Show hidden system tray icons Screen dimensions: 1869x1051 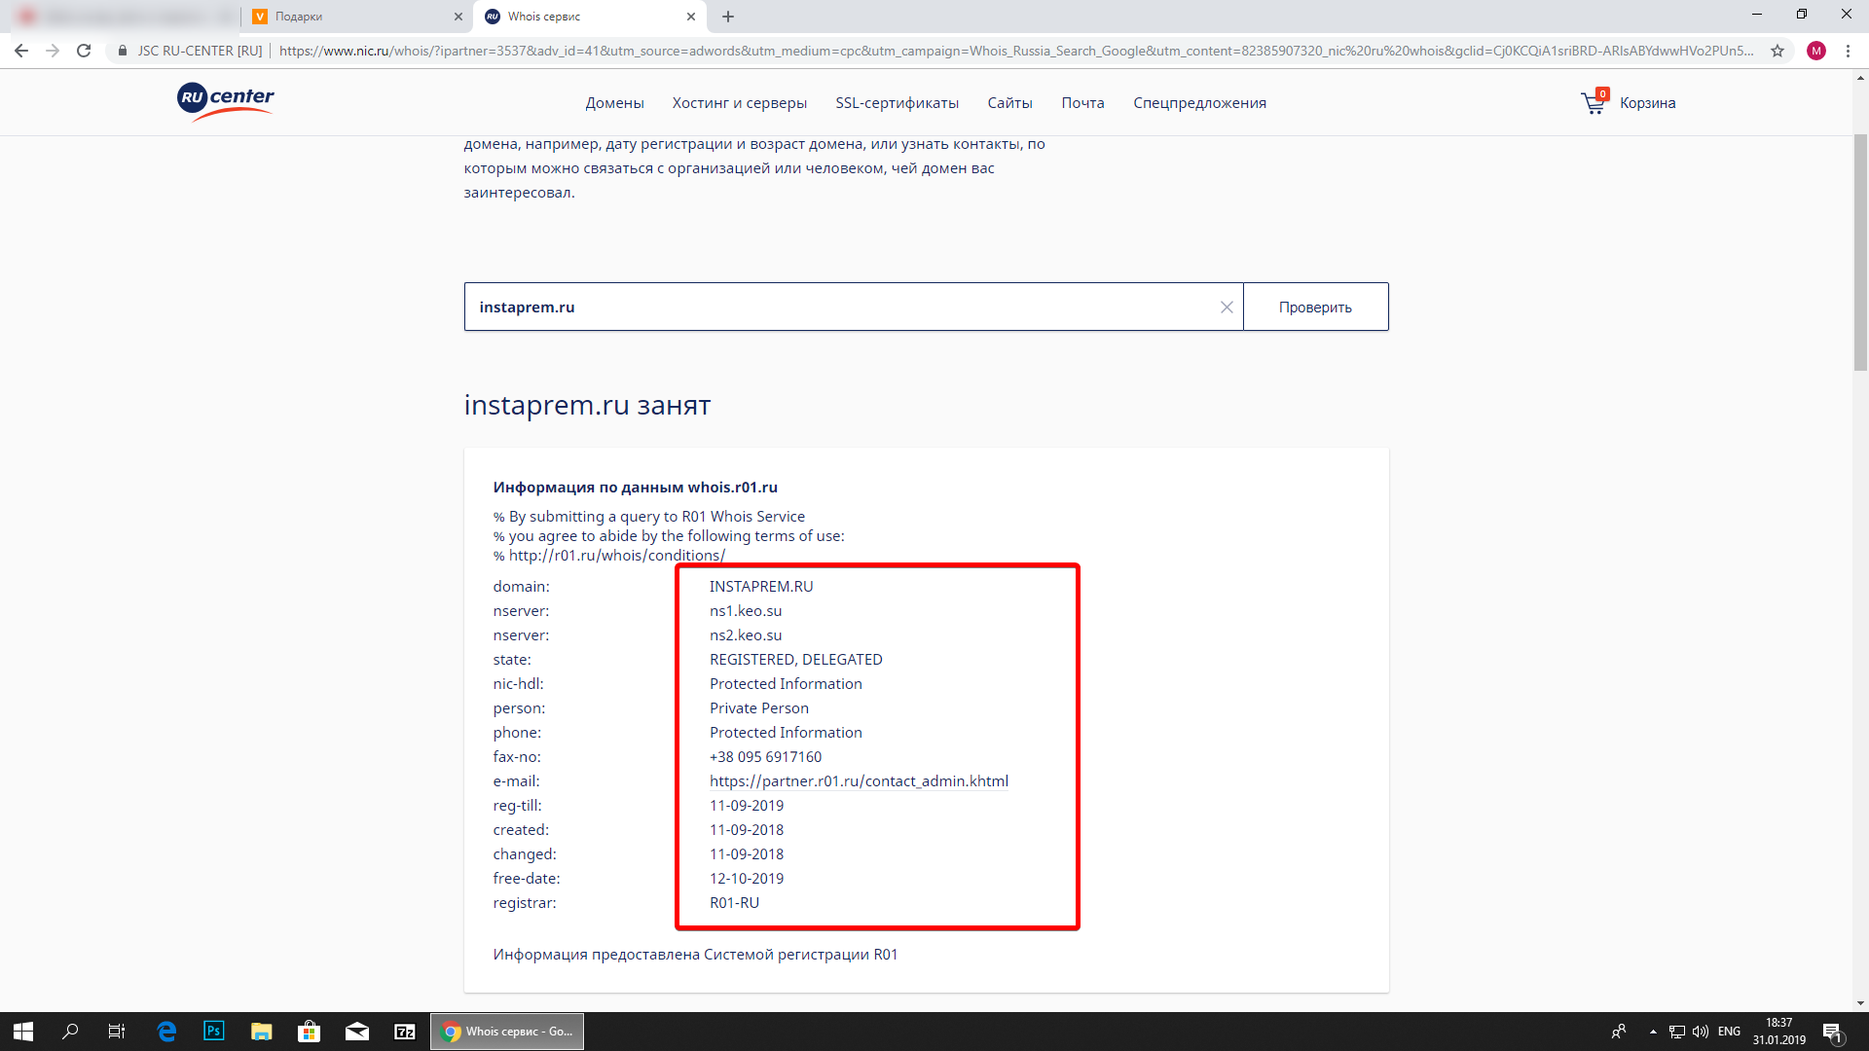point(1653,1032)
